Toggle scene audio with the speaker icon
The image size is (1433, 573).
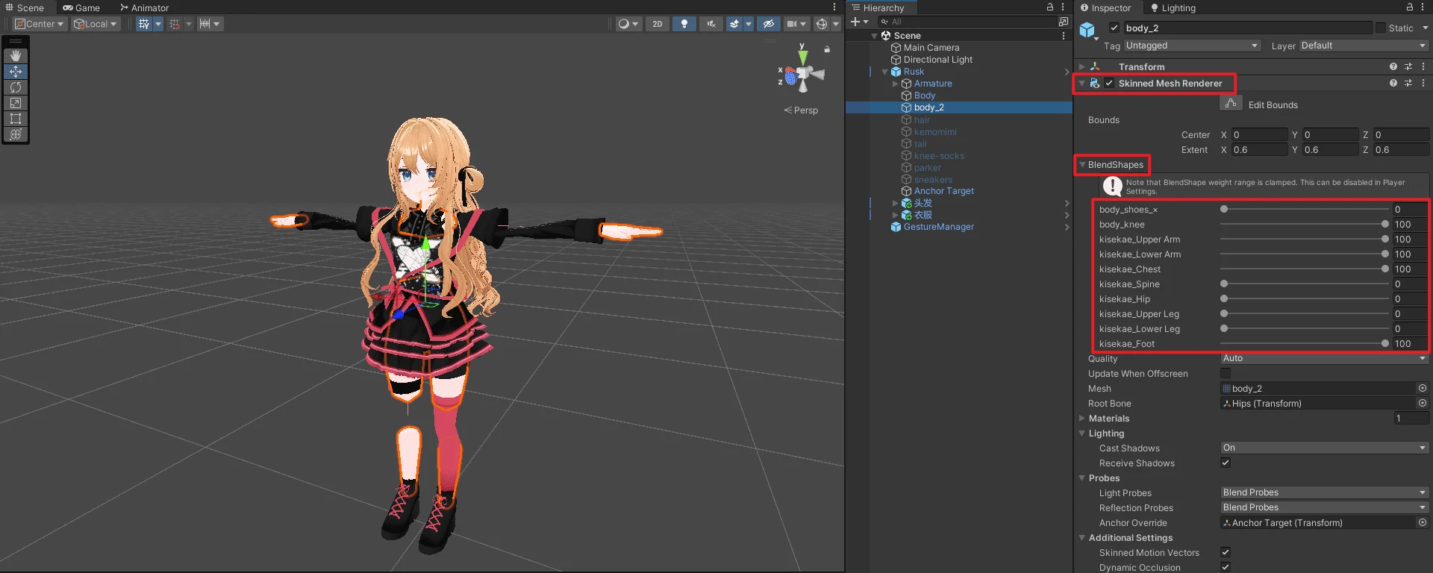pos(711,24)
